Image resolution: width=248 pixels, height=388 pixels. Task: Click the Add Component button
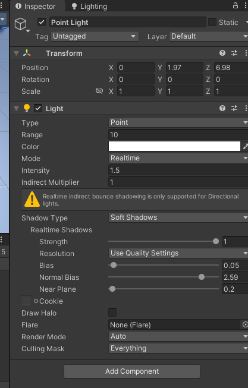[132, 371]
